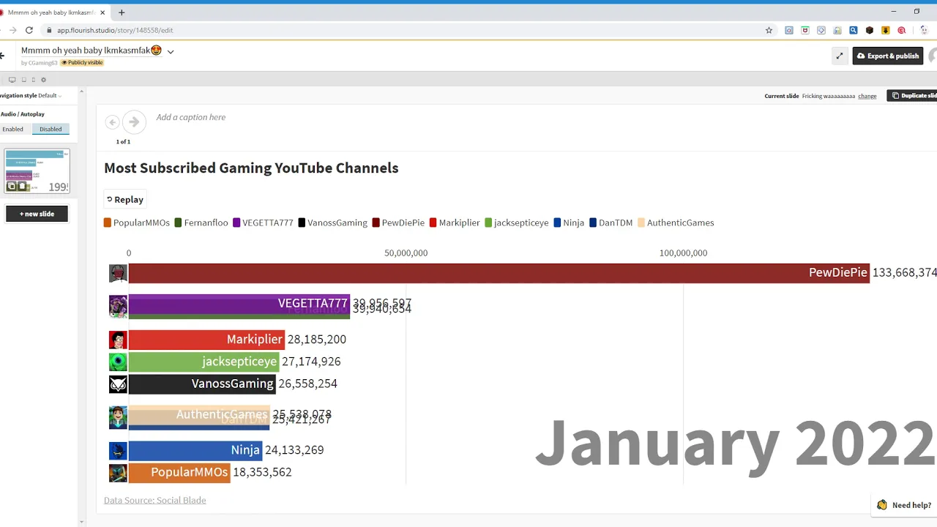This screenshot has height=527, width=937.
Task: Bookmark page with the star icon
Action: click(769, 30)
